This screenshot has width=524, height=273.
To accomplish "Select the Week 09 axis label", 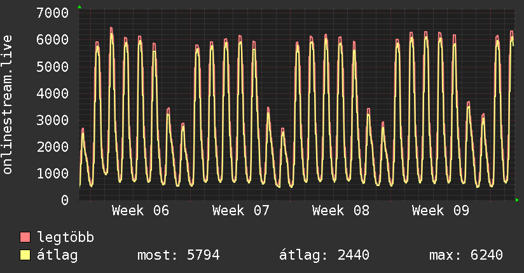I will [x=441, y=211].
